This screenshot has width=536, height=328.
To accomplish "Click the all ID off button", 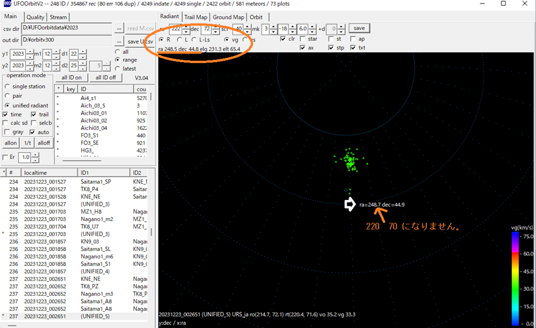I will pos(105,78).
